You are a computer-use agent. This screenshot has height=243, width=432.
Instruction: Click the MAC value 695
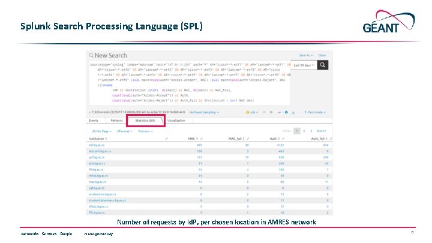pos(199,145)
